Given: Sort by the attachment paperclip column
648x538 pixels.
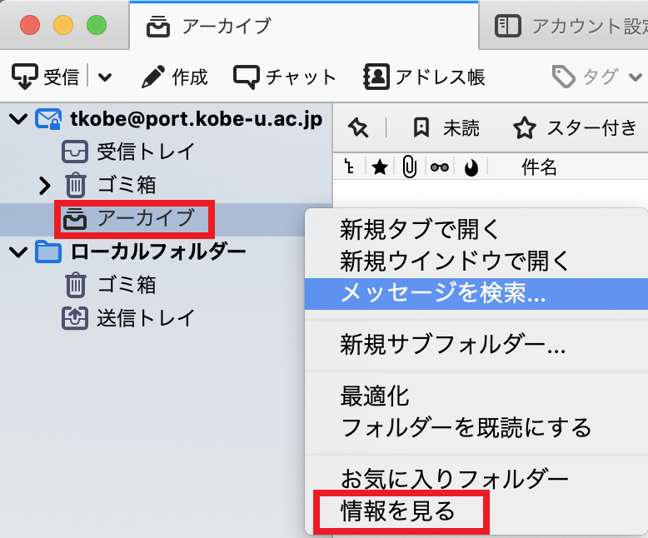Looking at the screenshot, I should [x=409, y=167].
